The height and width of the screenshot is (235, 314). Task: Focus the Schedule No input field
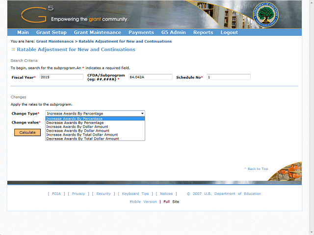tap(229, 77)
